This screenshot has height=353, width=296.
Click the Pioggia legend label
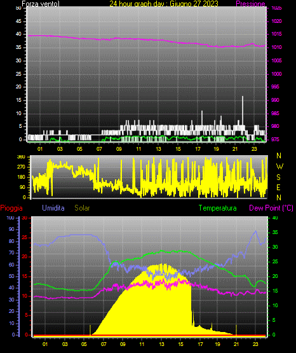coord(11,208)
